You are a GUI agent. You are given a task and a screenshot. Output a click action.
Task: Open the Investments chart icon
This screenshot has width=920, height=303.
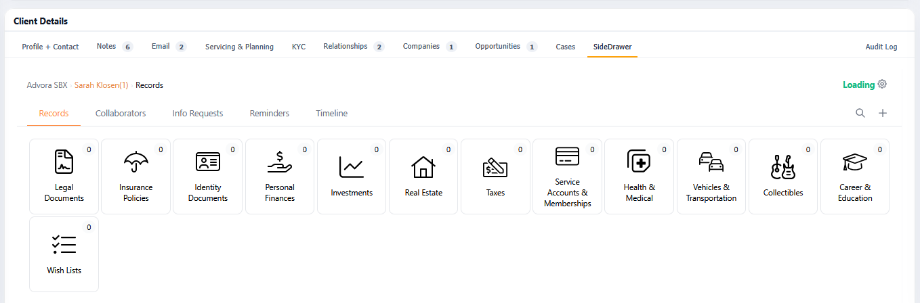[352, 166]
